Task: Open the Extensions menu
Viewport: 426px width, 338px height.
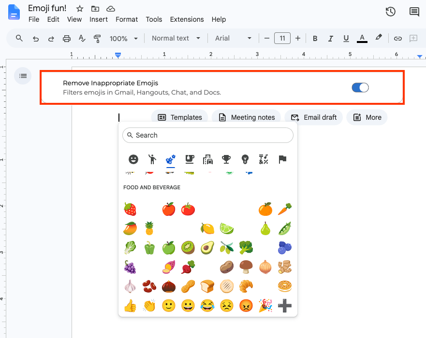Action: [x=187, y=19]
